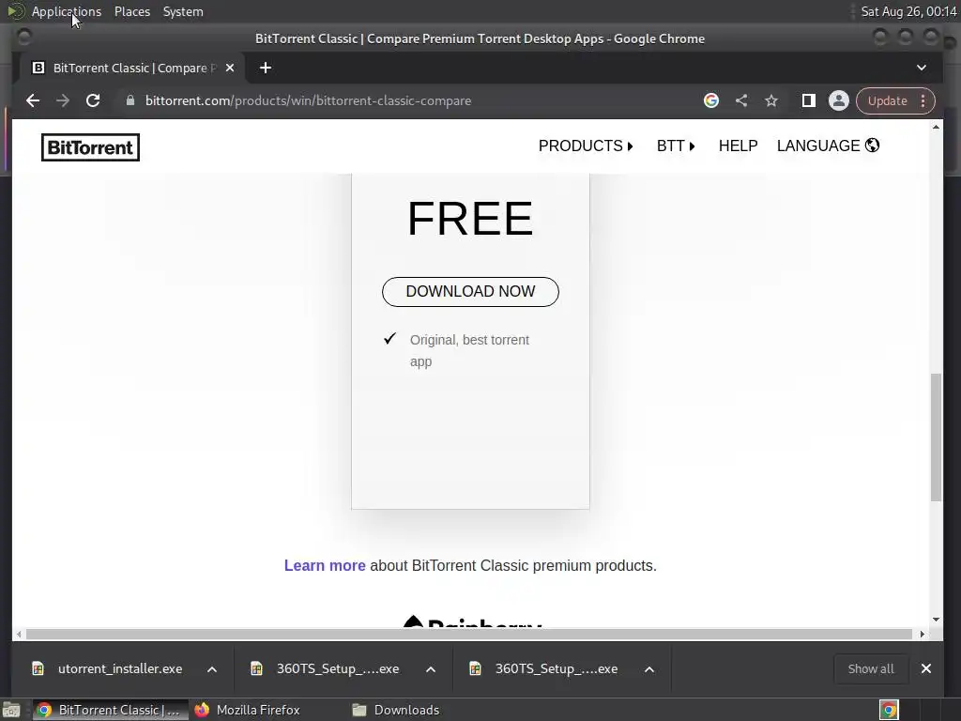Open the LANGUAGE selector

point(828,146)
